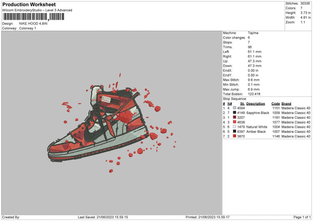Screen dimensions: 313x221
Task: Click the 'Color changes:' label
Action: tap(234, 38)
